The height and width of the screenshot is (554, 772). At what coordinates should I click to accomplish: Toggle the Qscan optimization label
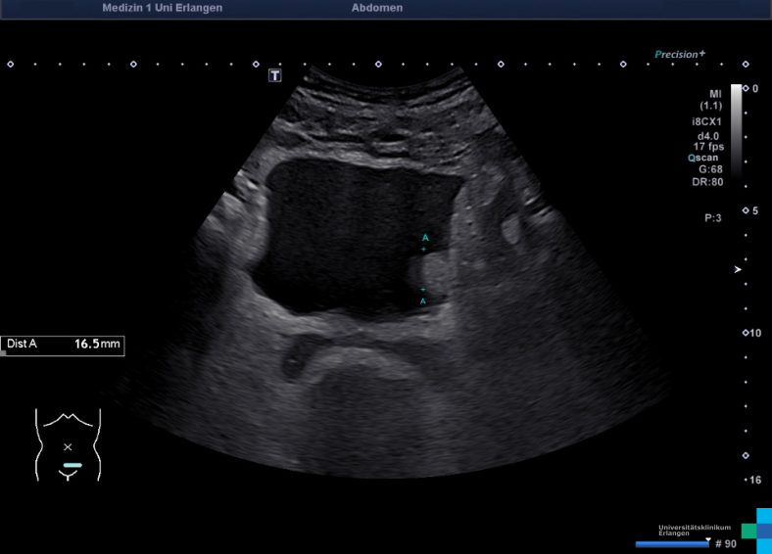(x=705, y=157)
